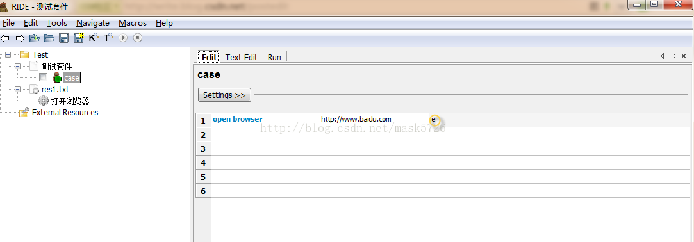The height and width of the screenshot is (242, 694).
Task: Open Search Tests with the T icon
Action: pos(108,38)
